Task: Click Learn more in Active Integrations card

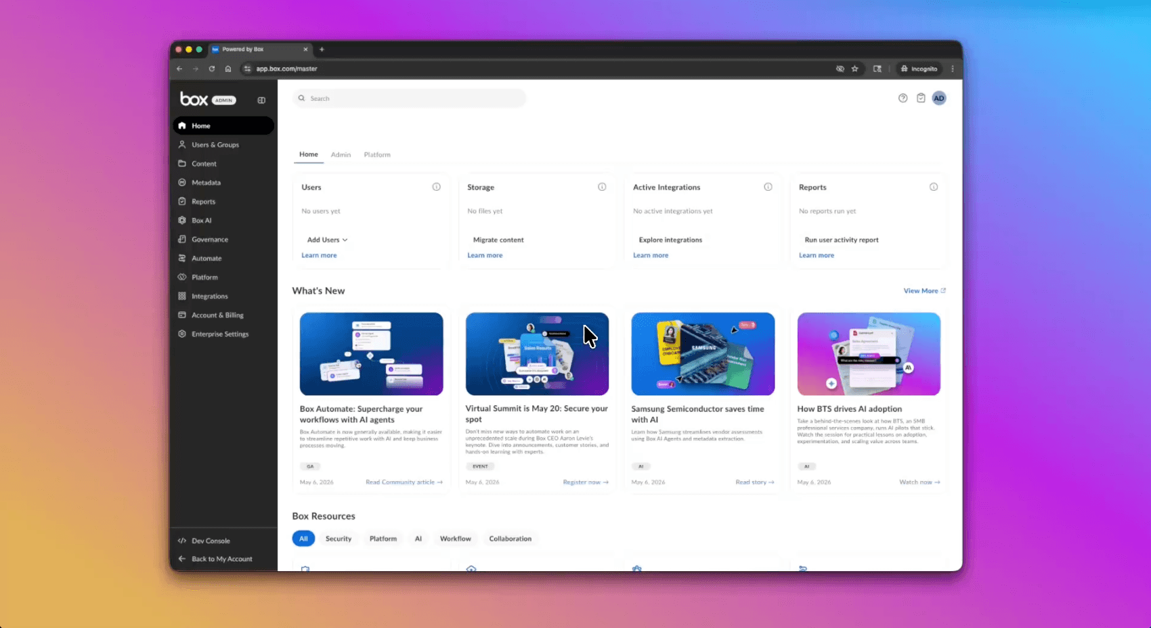Action: 651,255
